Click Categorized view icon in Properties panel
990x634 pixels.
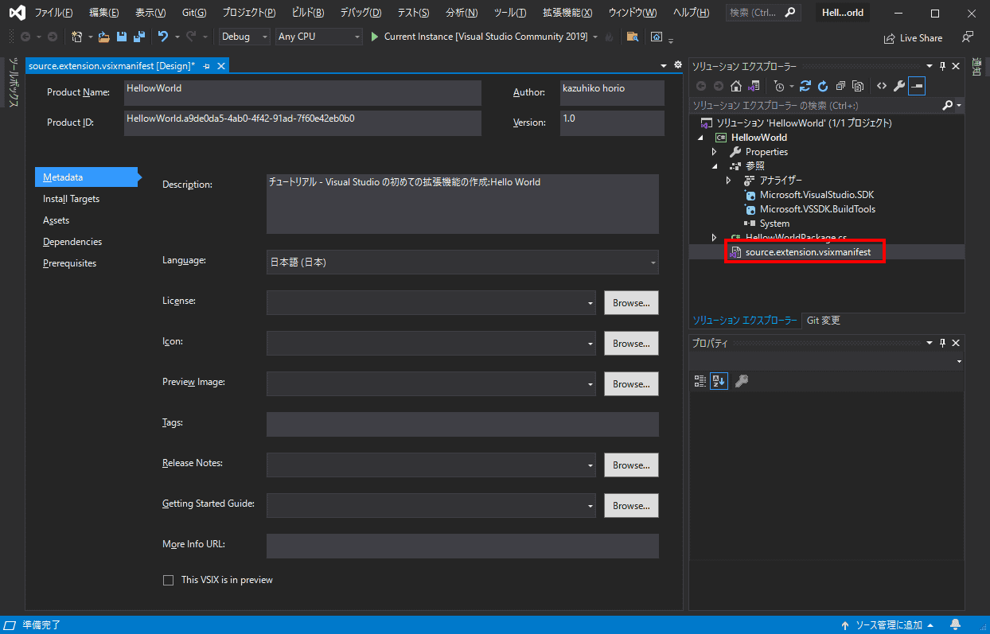pos(700,381)
